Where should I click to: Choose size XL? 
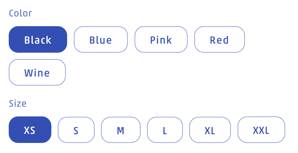210,130
